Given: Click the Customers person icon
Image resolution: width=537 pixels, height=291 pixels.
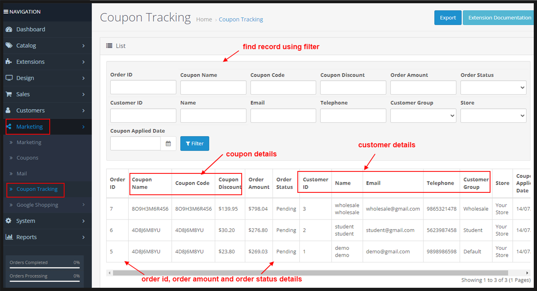Looking at the screenshot, I should (x=9, y=110).
